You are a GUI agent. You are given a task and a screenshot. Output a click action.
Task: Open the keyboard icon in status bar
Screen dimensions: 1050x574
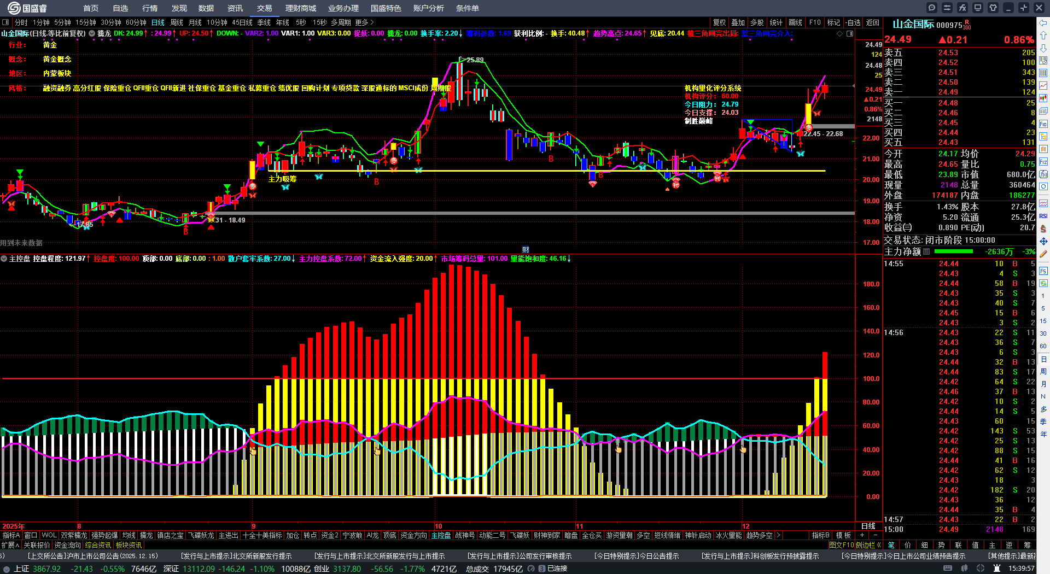pos(948,569)
